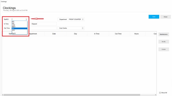Viewport: 172px width, 96px height.
Task: Sort by Date column header
Action: point(55,34)
